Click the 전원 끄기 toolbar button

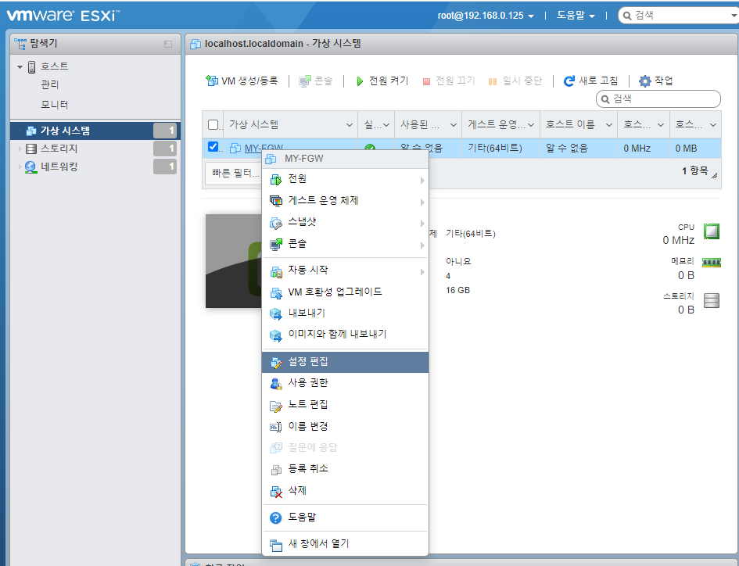(x=449, y=81)
